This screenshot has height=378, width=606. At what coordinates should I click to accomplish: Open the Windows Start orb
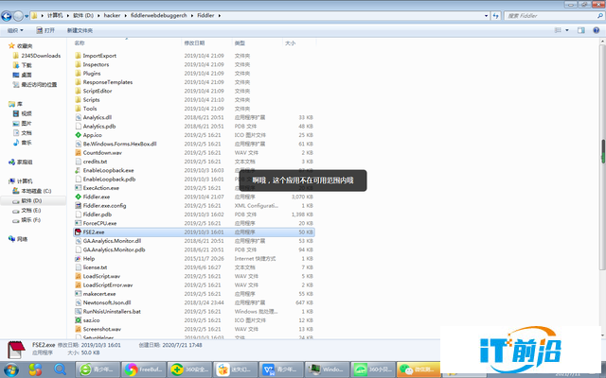10,369
